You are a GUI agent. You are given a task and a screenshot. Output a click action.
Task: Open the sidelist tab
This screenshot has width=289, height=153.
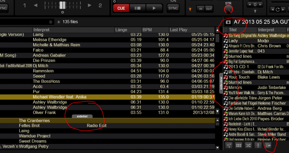[82, 116]
